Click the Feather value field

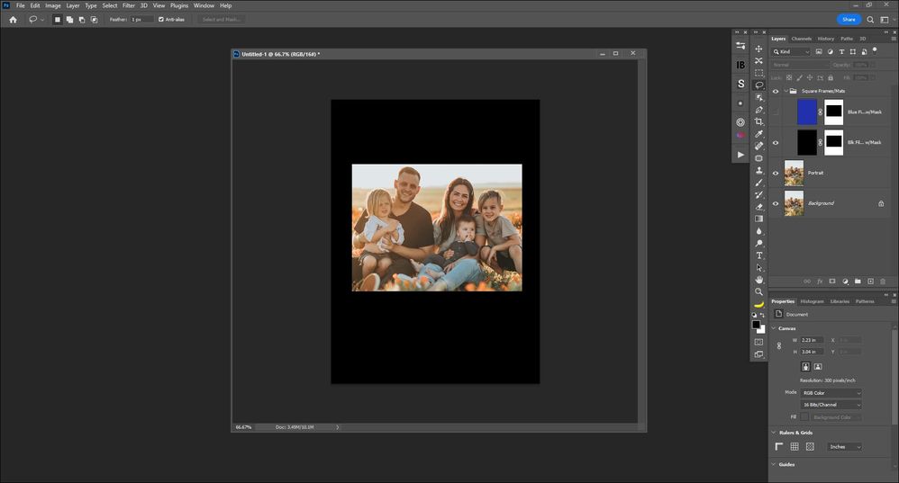141,20
